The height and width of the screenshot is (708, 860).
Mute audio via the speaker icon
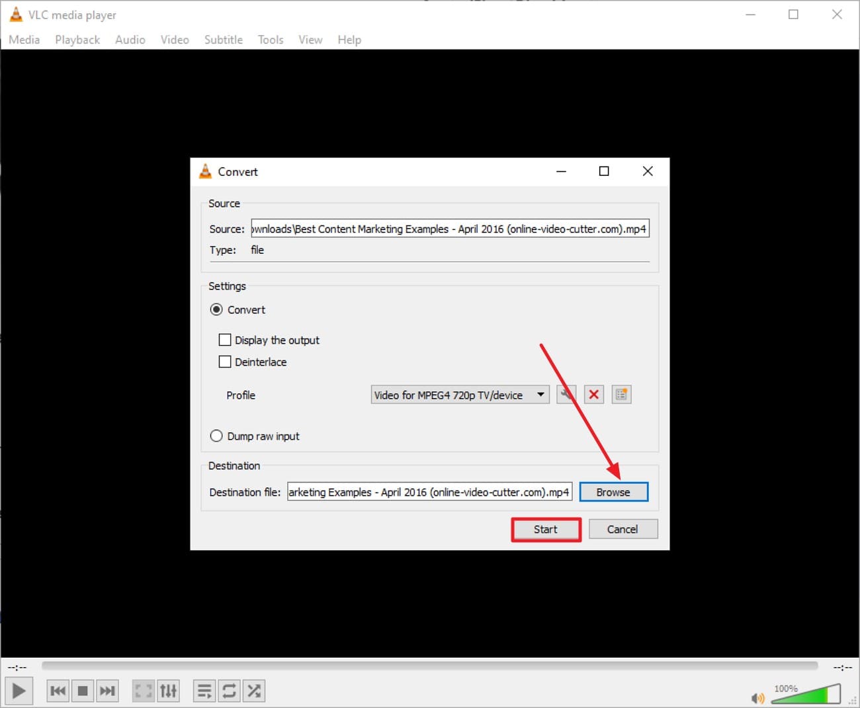coord(758,697)
